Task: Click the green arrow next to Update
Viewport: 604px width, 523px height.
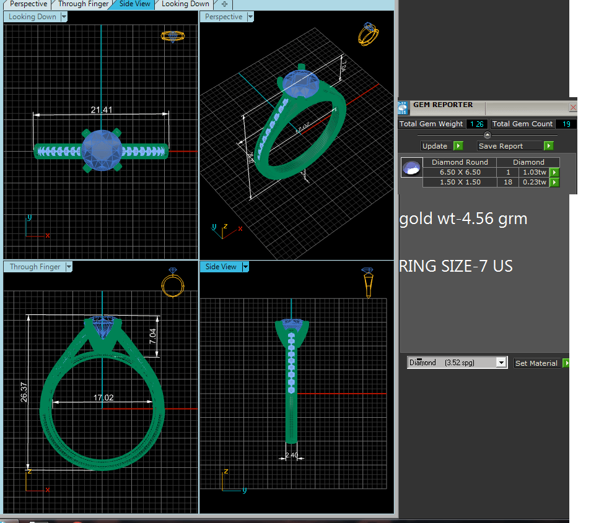Action: (458, 146)
